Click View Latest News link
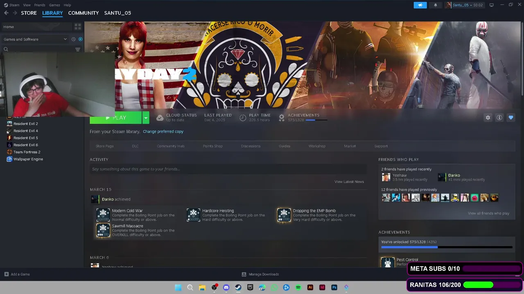The image size is (524, 294). click(x=349, y=182)
